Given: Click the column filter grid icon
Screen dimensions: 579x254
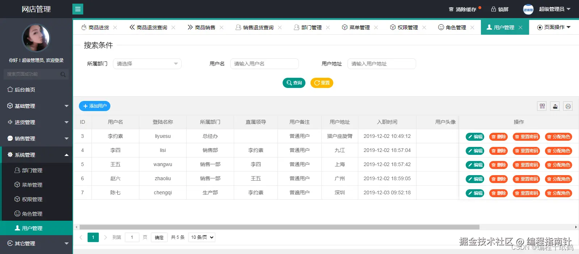Looking at the screenshot, I should click(542, 106).
